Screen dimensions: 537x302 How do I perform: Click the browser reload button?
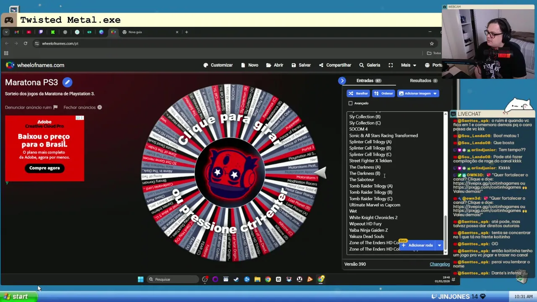click(x=26, y=43)
